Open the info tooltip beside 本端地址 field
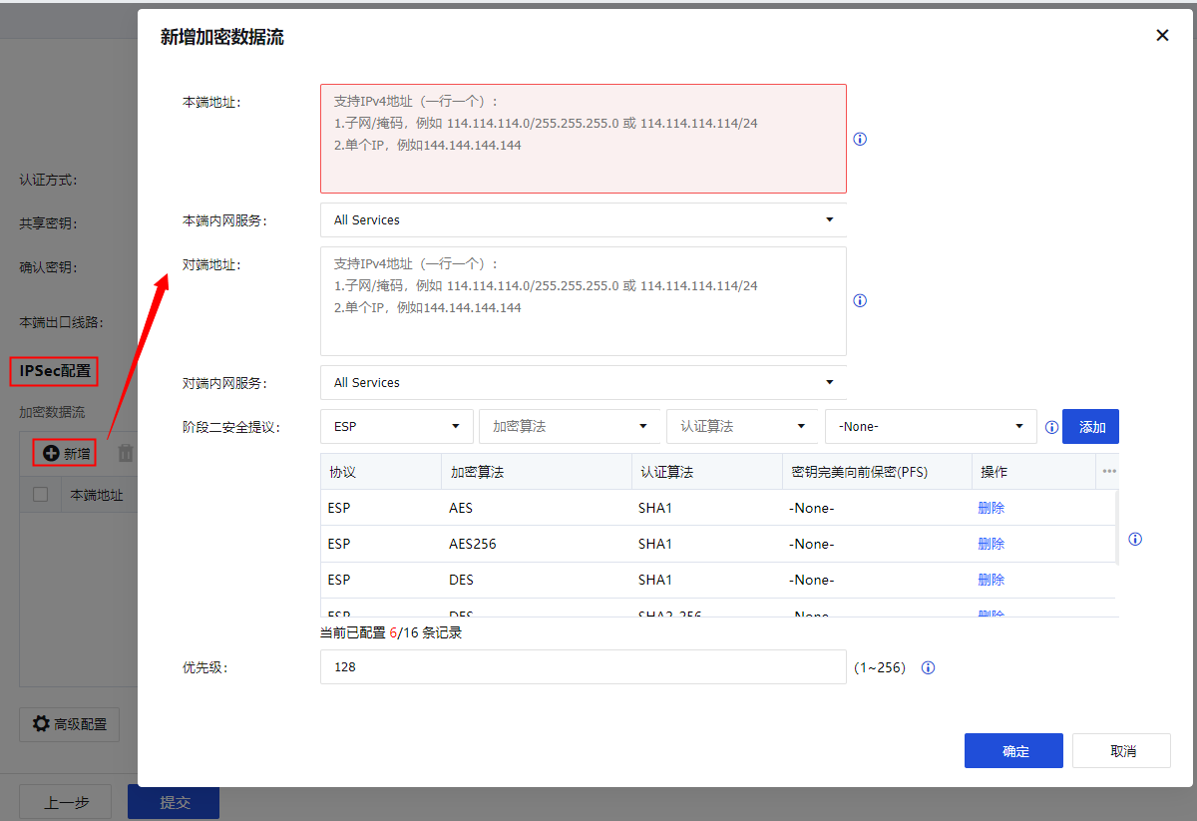The width and height of the screenshot is (1197, 821). click(x=859, y=139)
